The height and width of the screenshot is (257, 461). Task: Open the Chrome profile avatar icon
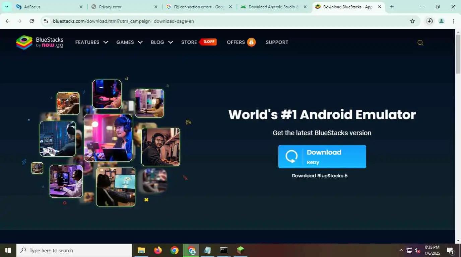[x=442, y=21]
